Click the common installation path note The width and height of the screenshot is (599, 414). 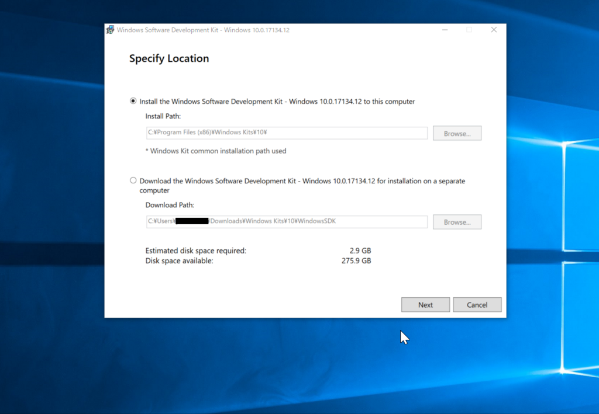[216, 151]
